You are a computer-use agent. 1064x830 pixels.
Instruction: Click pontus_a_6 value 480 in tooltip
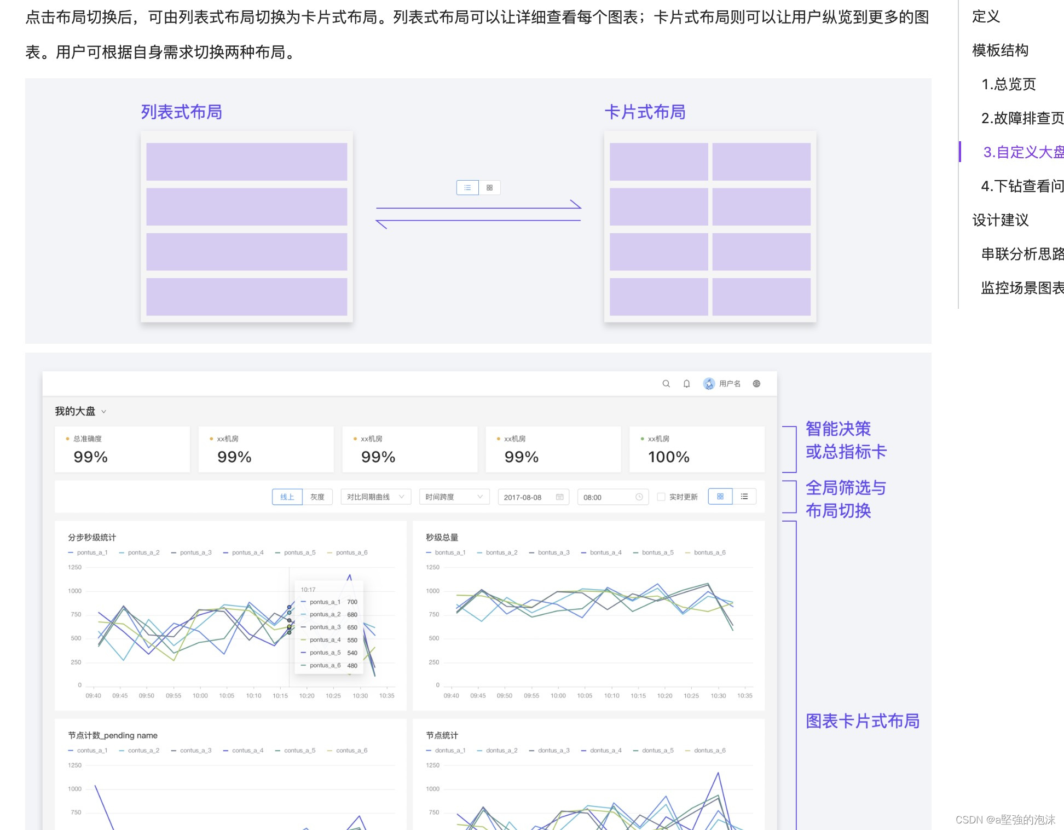(352, 666)
